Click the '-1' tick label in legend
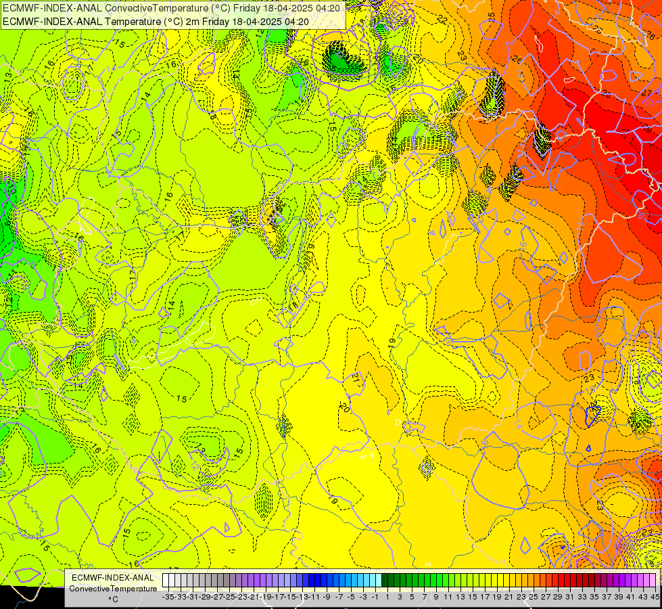The image size is (662, 609). click(375, 597)
